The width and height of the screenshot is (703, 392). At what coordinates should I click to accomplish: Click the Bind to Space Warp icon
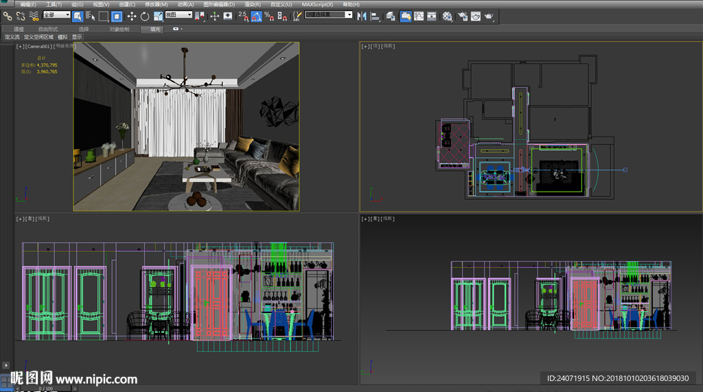[x=33, y=16]
